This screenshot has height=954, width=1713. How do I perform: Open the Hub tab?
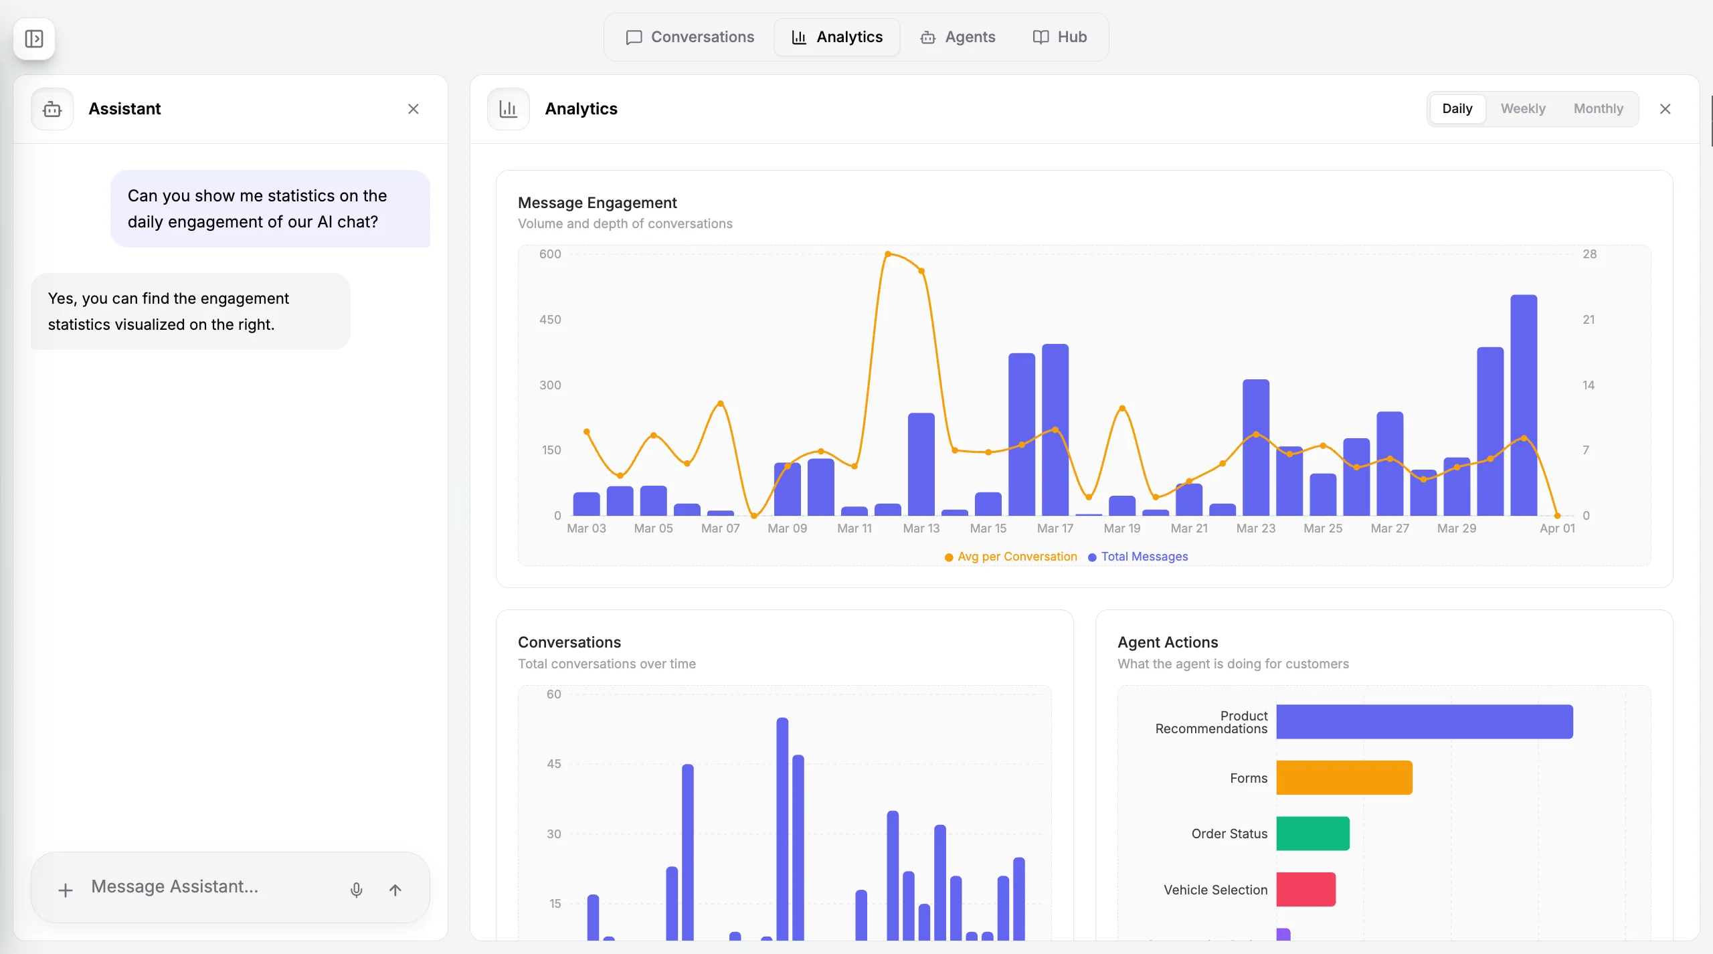[x=1060, y=37]
